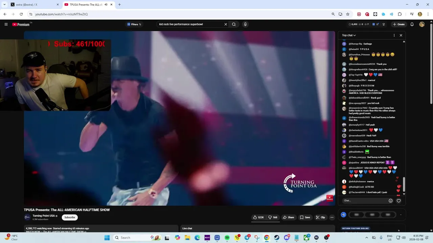View site information icon in address bar

(x=31, y=14)
